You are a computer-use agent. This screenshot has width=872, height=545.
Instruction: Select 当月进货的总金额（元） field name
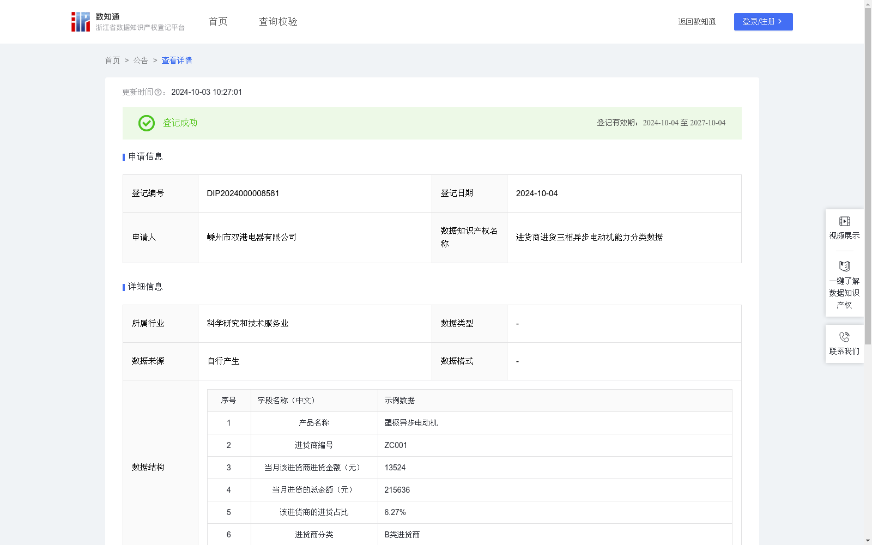(x=314, y=490)
